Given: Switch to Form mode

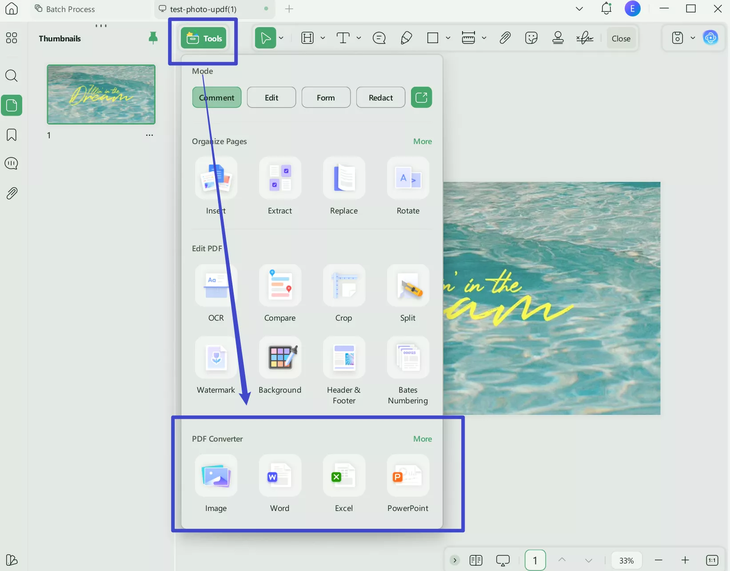Looking at the screenshot, I should click(x=326, y=97).
